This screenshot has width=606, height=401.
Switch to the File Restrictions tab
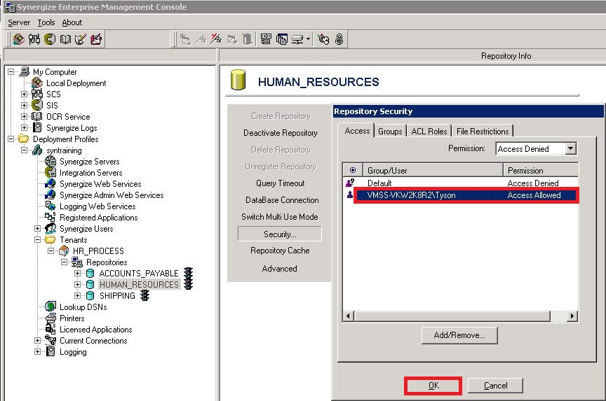(x=483, y=131)
